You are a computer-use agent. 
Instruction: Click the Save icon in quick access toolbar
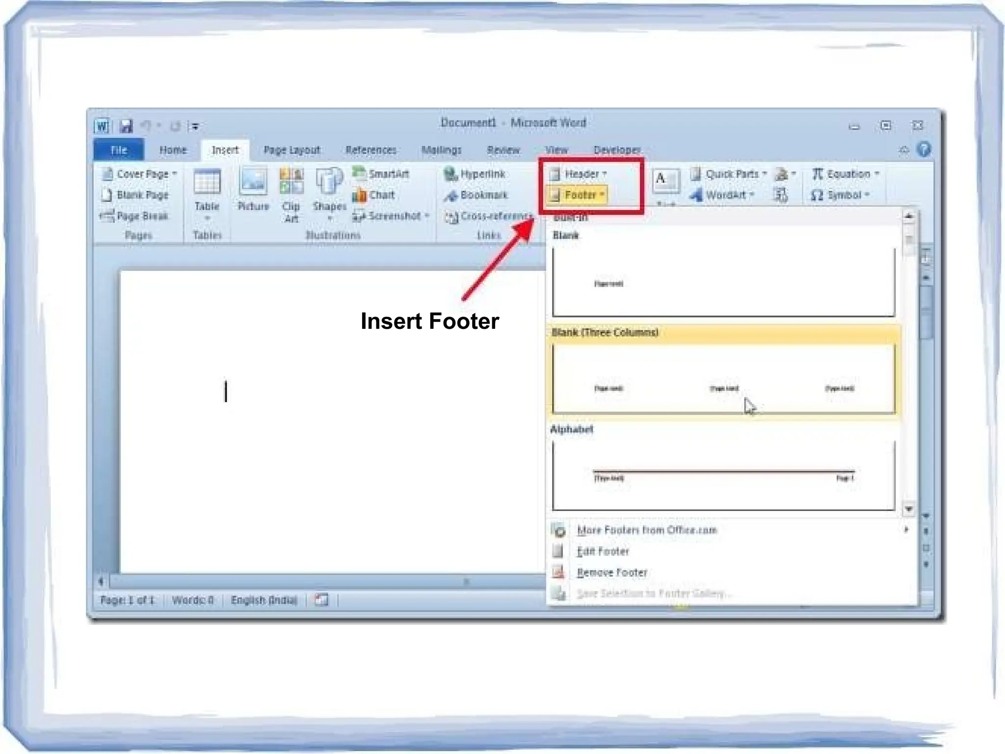pos(126,126)
